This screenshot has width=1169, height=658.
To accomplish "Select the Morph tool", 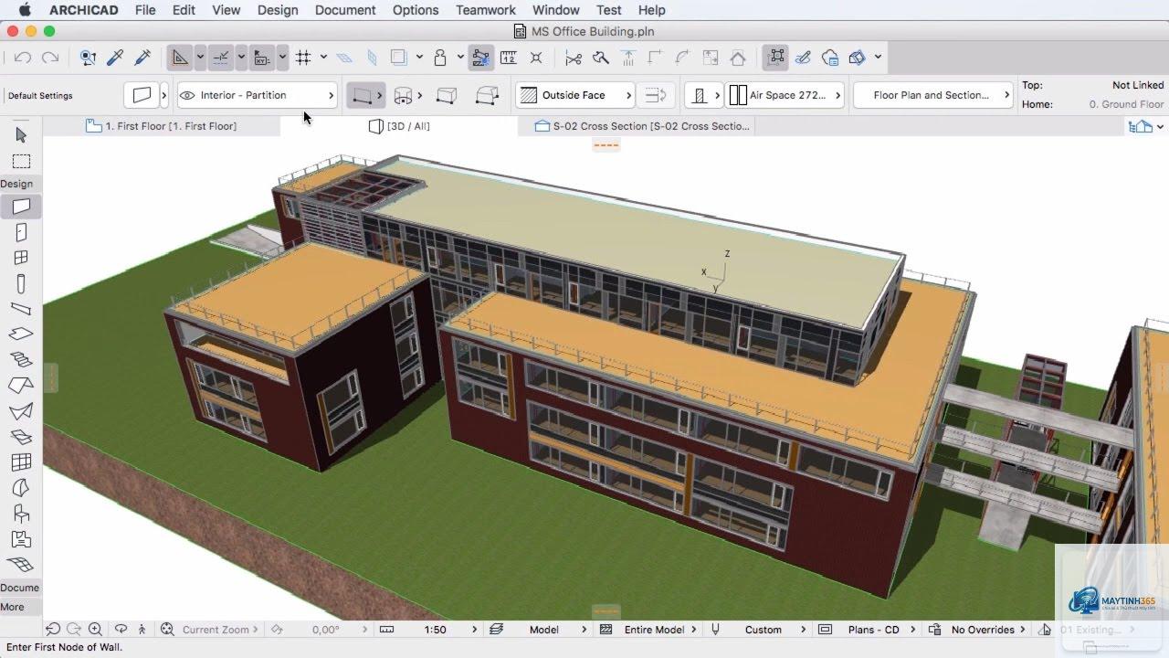I will tap(21, 488).
